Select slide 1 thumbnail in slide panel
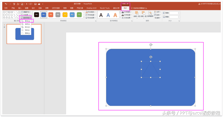 pos(24,34)
